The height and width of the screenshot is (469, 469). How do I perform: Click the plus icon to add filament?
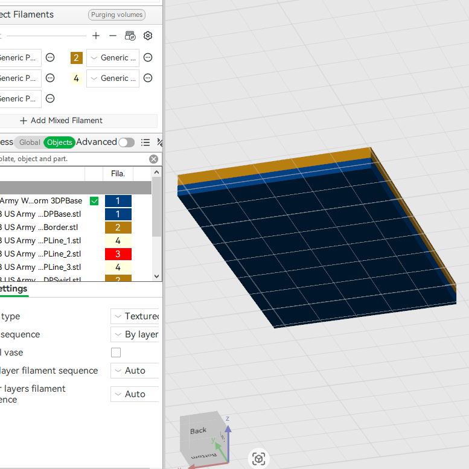[96, 36]
